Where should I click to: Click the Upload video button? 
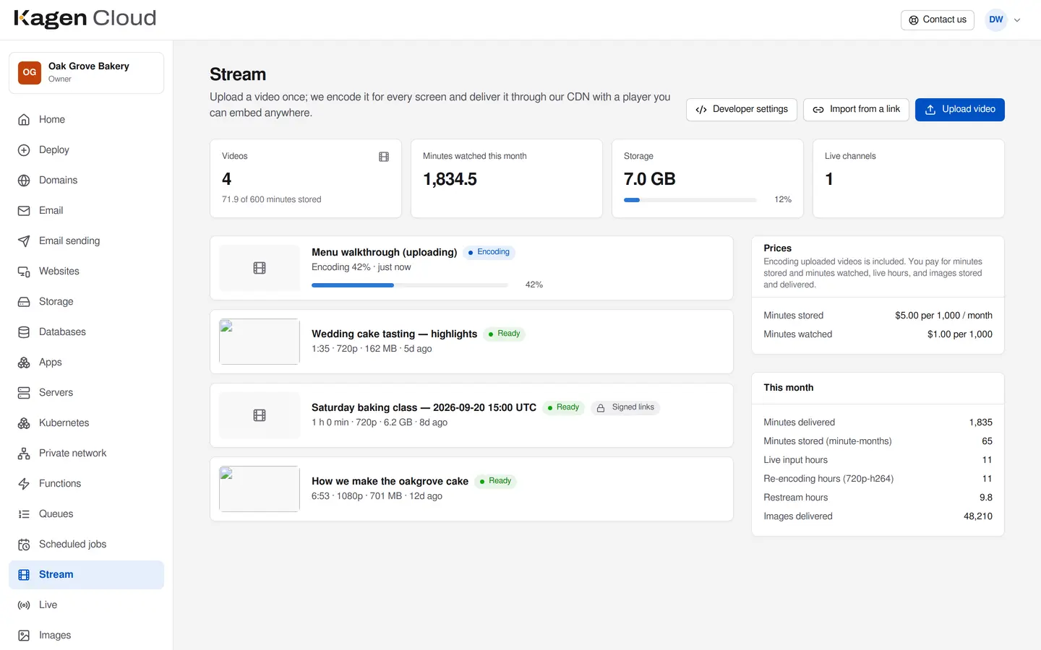pyautogui.click(x=960, y=110)
